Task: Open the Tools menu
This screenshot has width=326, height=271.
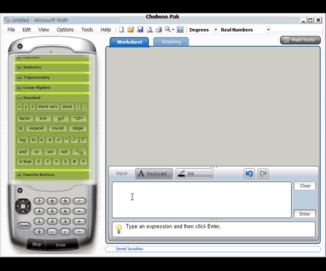Action: coord(87,30)
